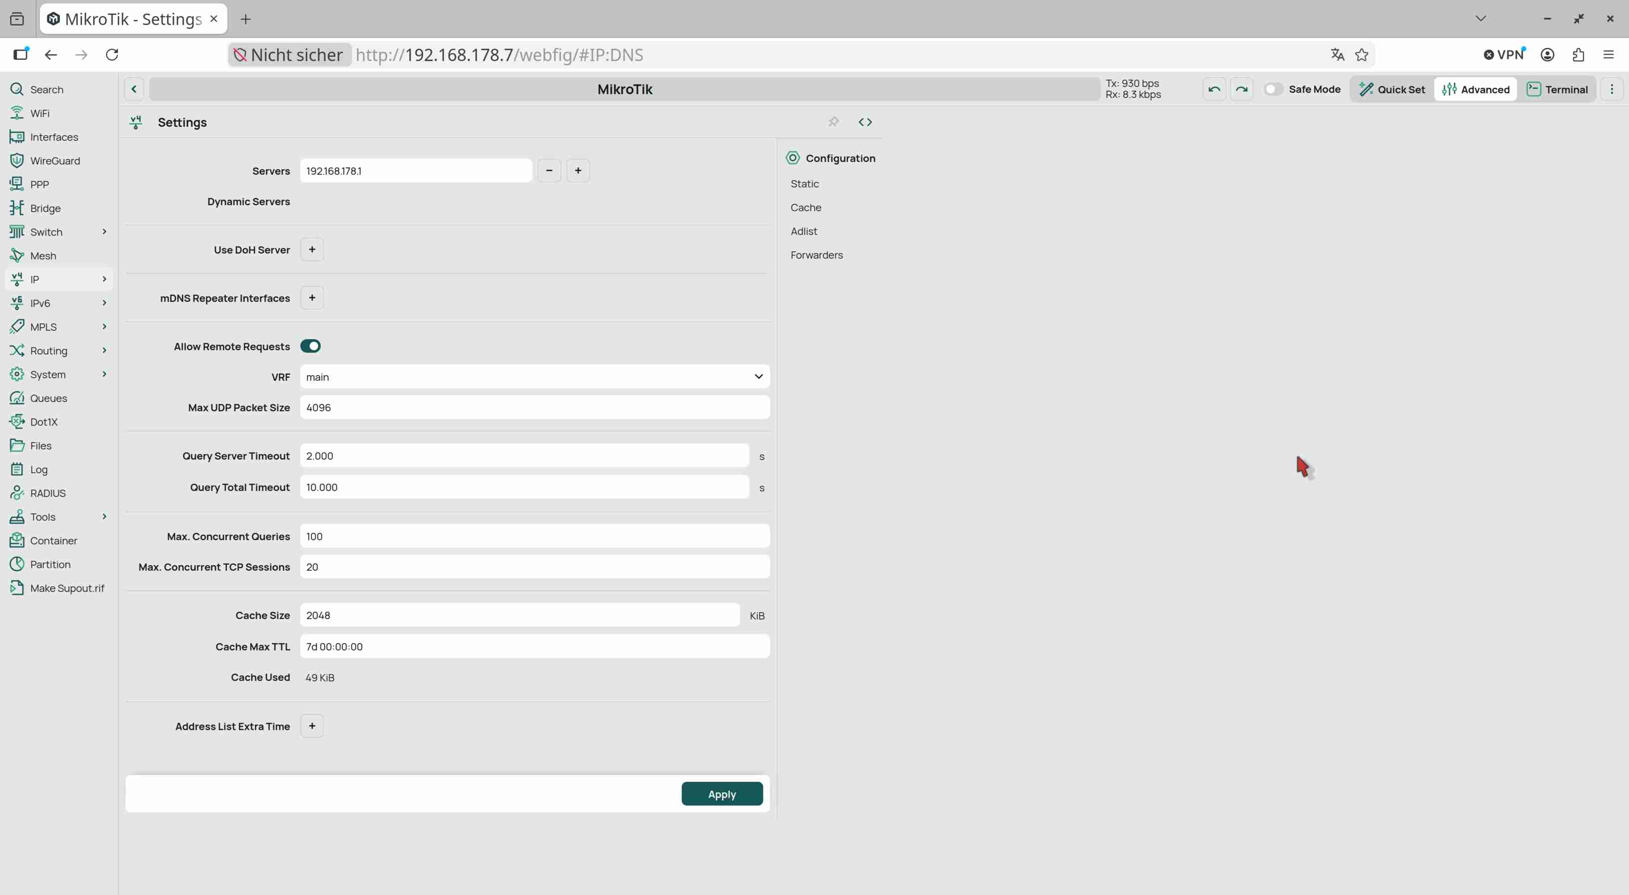Click the Max. Concurrent Queries field

pos(535,536)
